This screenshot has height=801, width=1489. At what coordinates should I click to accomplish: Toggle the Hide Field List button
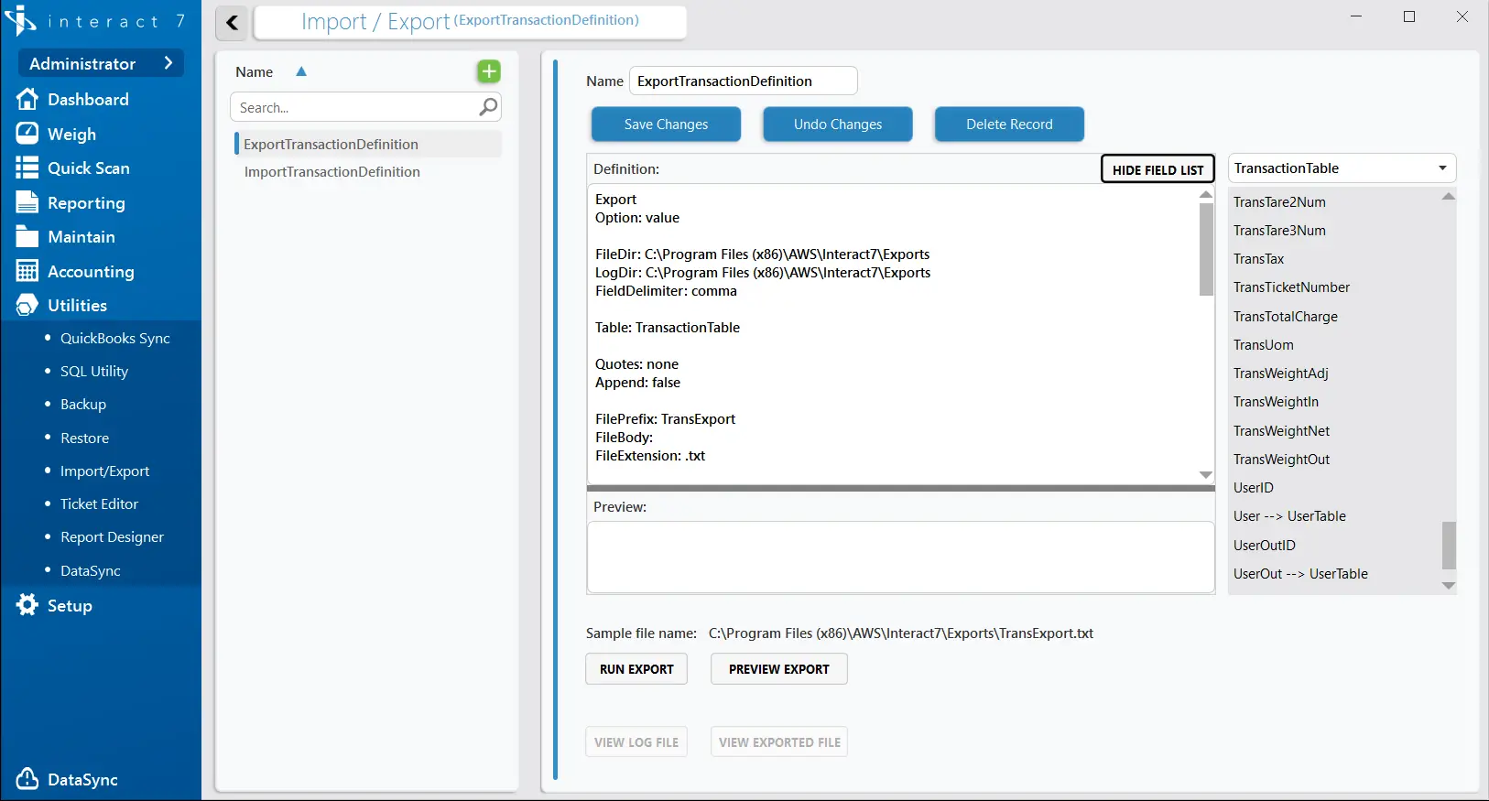1158,169
